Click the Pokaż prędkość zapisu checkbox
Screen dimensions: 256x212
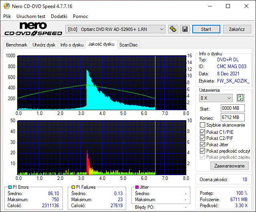[202, 157]
